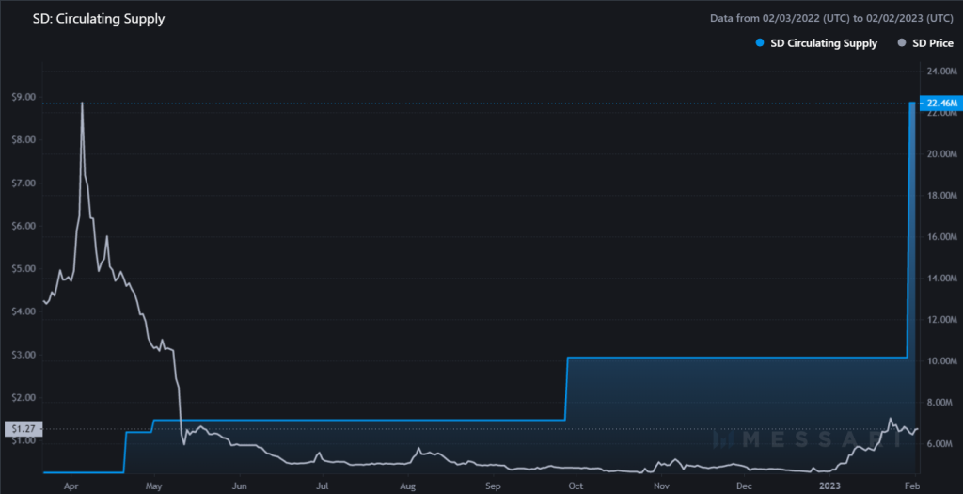Click the grey SD Price legend dot

point(902,43)
